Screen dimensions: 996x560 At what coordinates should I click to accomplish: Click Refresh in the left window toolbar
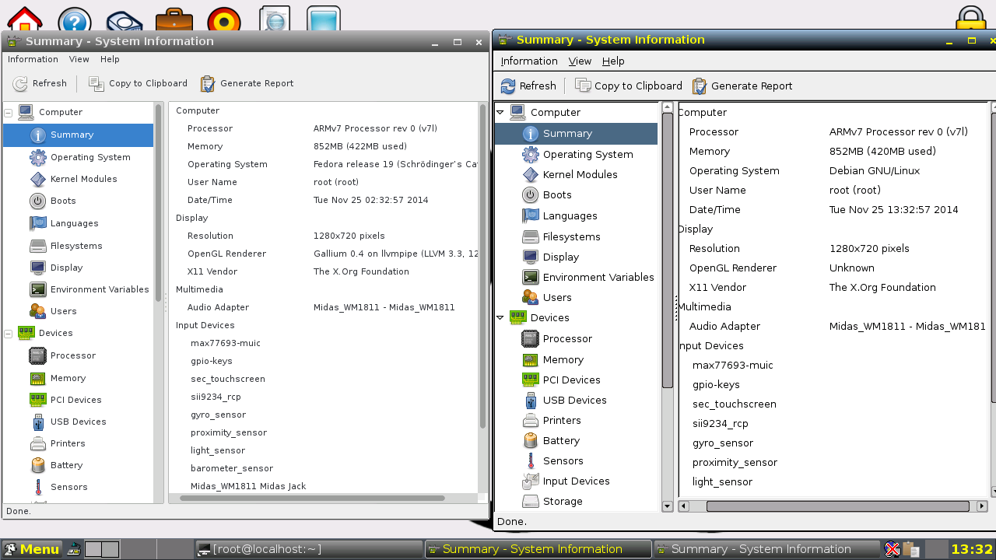point(40,83)
